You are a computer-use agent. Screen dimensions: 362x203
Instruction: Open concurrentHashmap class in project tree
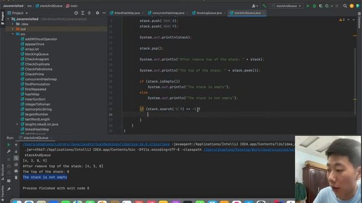[x=41, y=79]
